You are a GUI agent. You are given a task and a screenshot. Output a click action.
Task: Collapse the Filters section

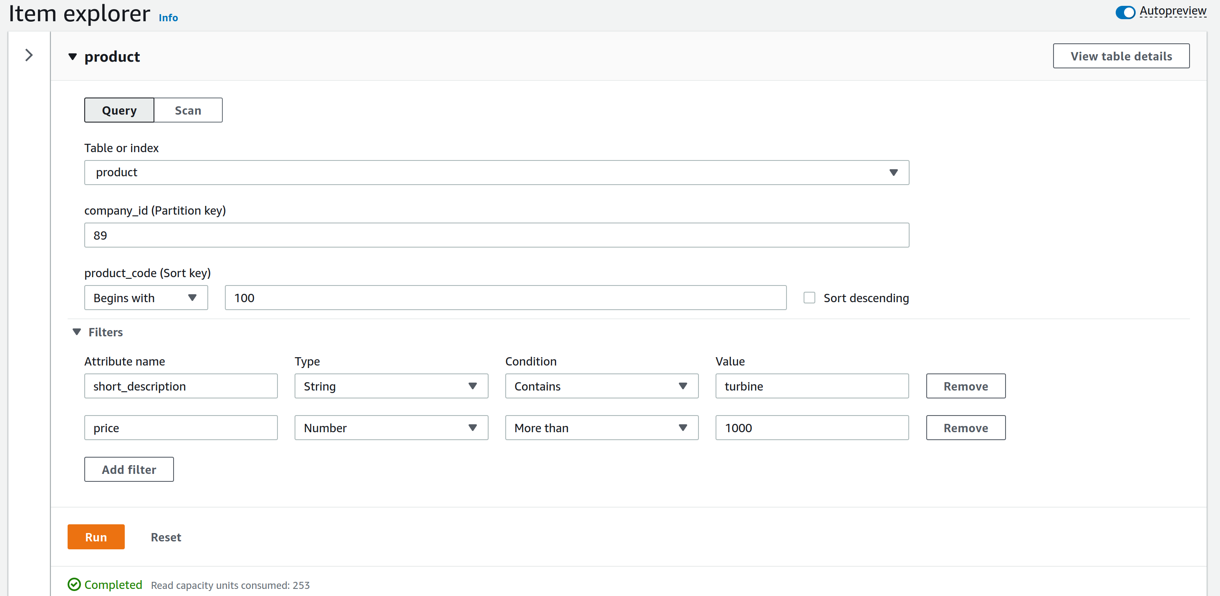(77, 332)
